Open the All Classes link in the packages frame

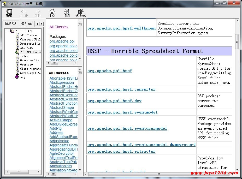[58, 27]
